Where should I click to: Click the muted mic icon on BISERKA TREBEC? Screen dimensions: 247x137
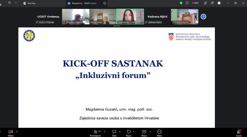tap(64, 22)
